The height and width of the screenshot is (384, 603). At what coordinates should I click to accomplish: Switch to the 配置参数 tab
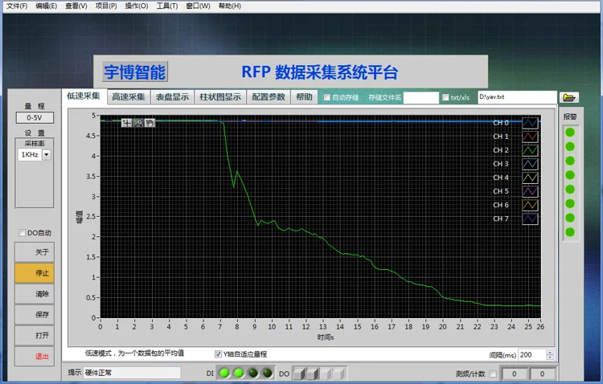(269, 97)
